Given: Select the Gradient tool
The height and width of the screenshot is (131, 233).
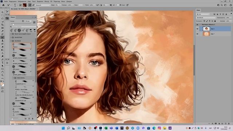Looking at the screenshot, I should click(3, 50).
